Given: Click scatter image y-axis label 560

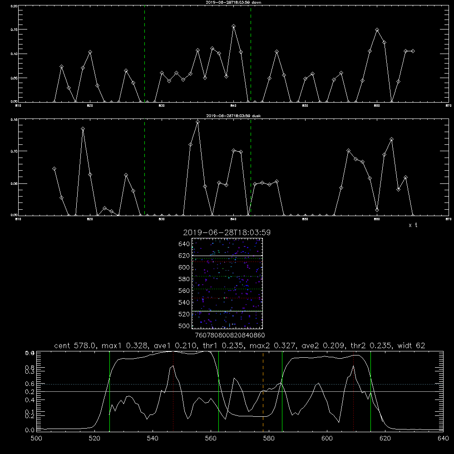Looking at the screenshot, I should pyautogui.click(x=184, y=291).
